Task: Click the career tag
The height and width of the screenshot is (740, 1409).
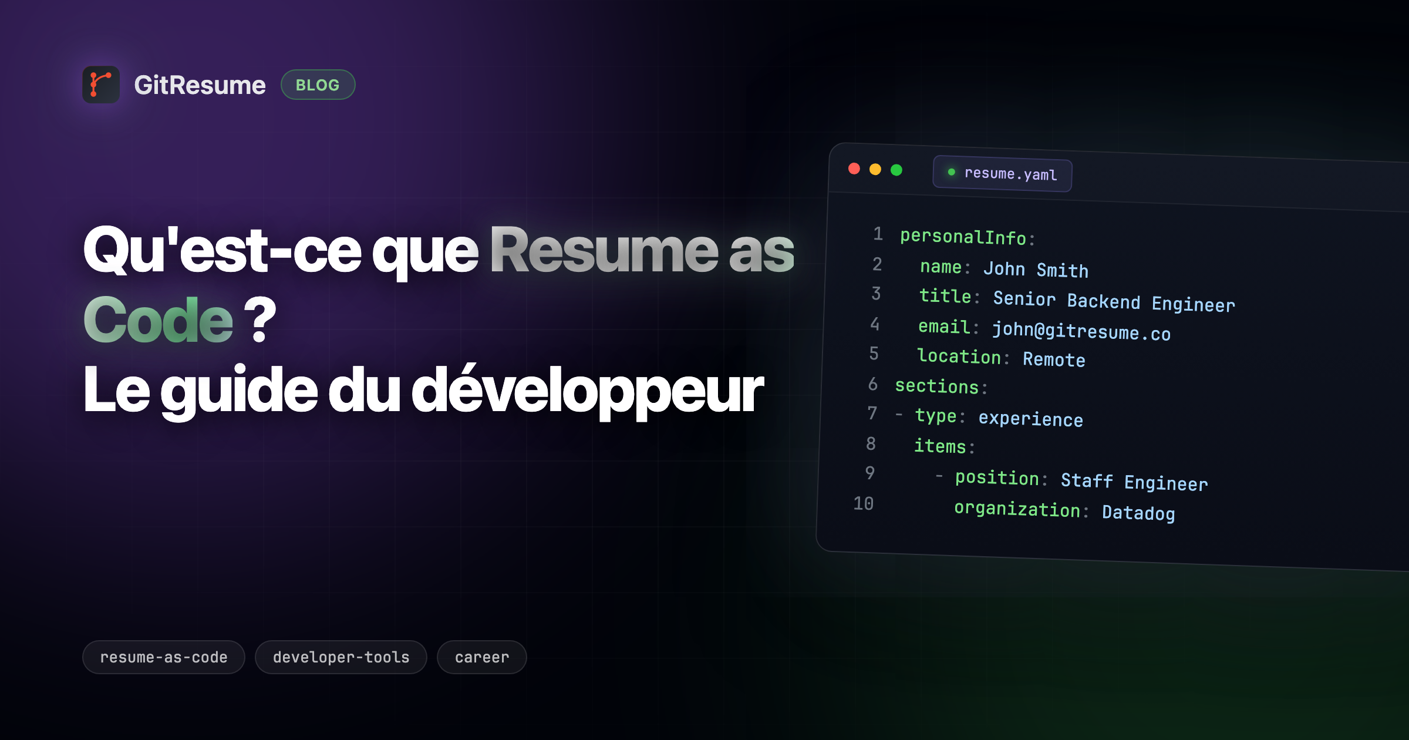Action: coord(482,657)
